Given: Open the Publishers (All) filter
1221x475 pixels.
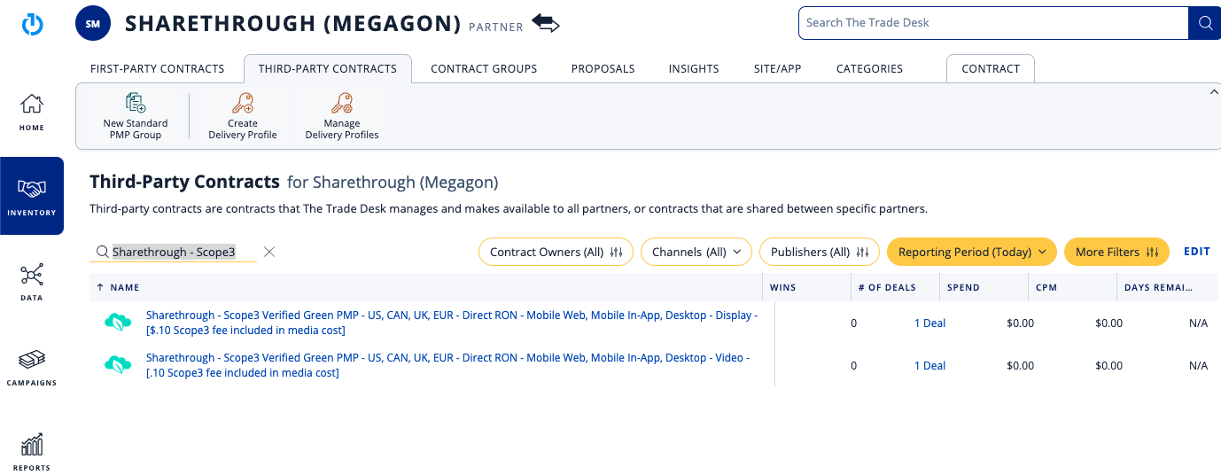Looking at the screenshot, I should pos(820,252).
